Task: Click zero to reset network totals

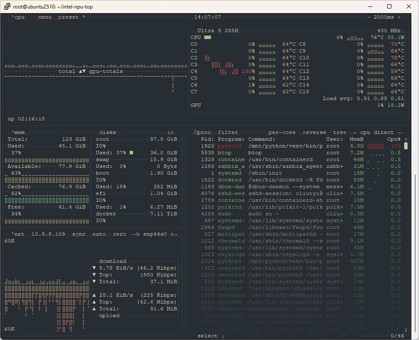Action: click(x=119, y=234)
